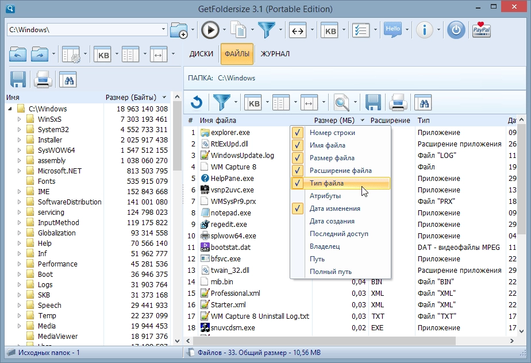531x363 pixels.
Task: Click the blue power button icon
Action: tap(456, 30)
